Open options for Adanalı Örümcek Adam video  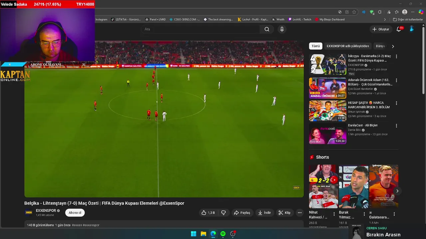pos(396,80)
